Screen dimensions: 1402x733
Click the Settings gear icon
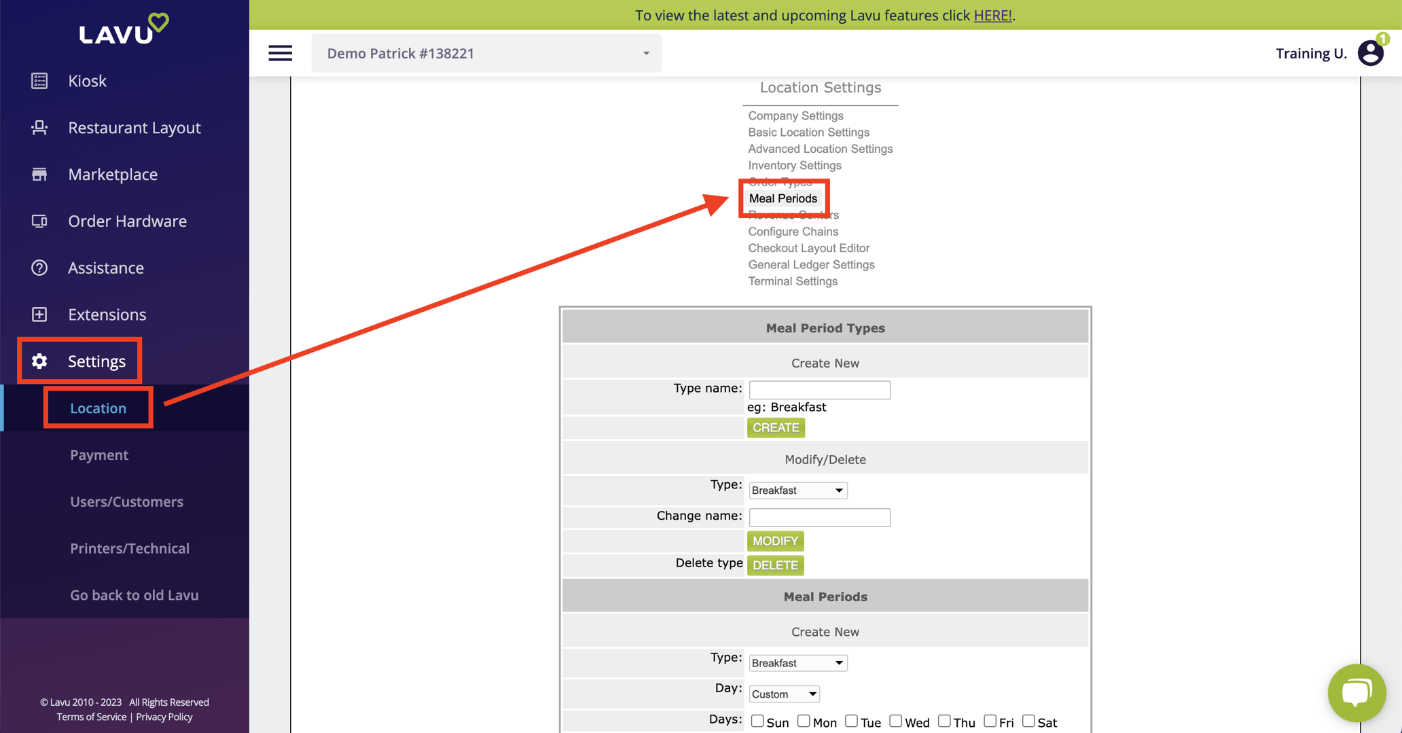tap(39, 361)
